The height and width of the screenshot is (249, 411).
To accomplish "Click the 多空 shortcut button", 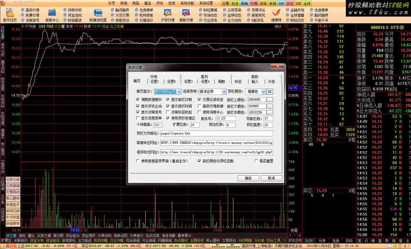I will coord(290,3).
